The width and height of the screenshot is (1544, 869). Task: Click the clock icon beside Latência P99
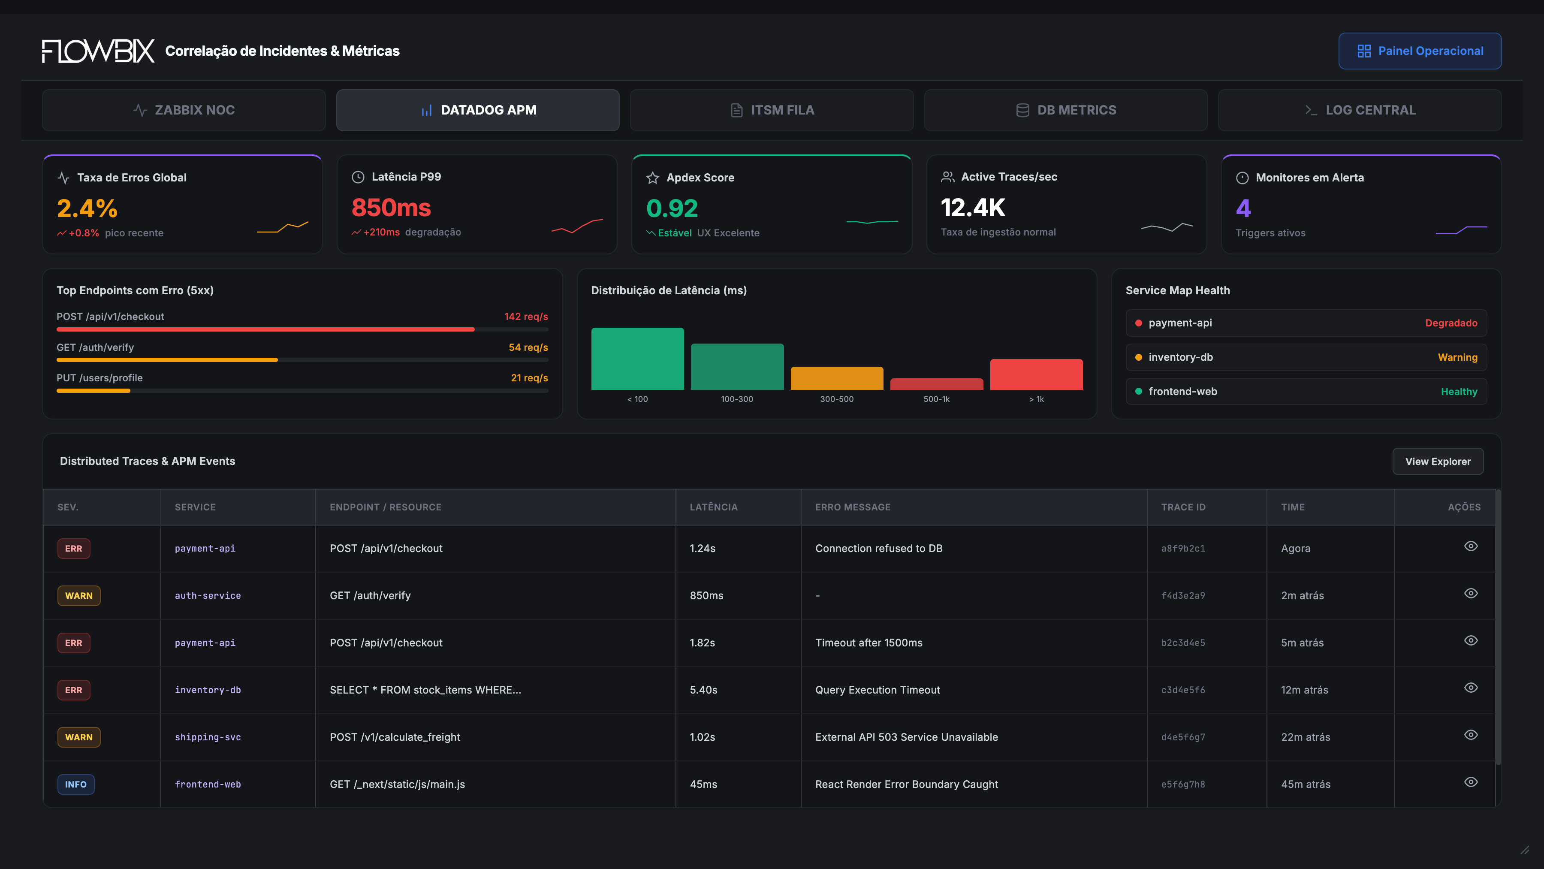click(358, 177)
